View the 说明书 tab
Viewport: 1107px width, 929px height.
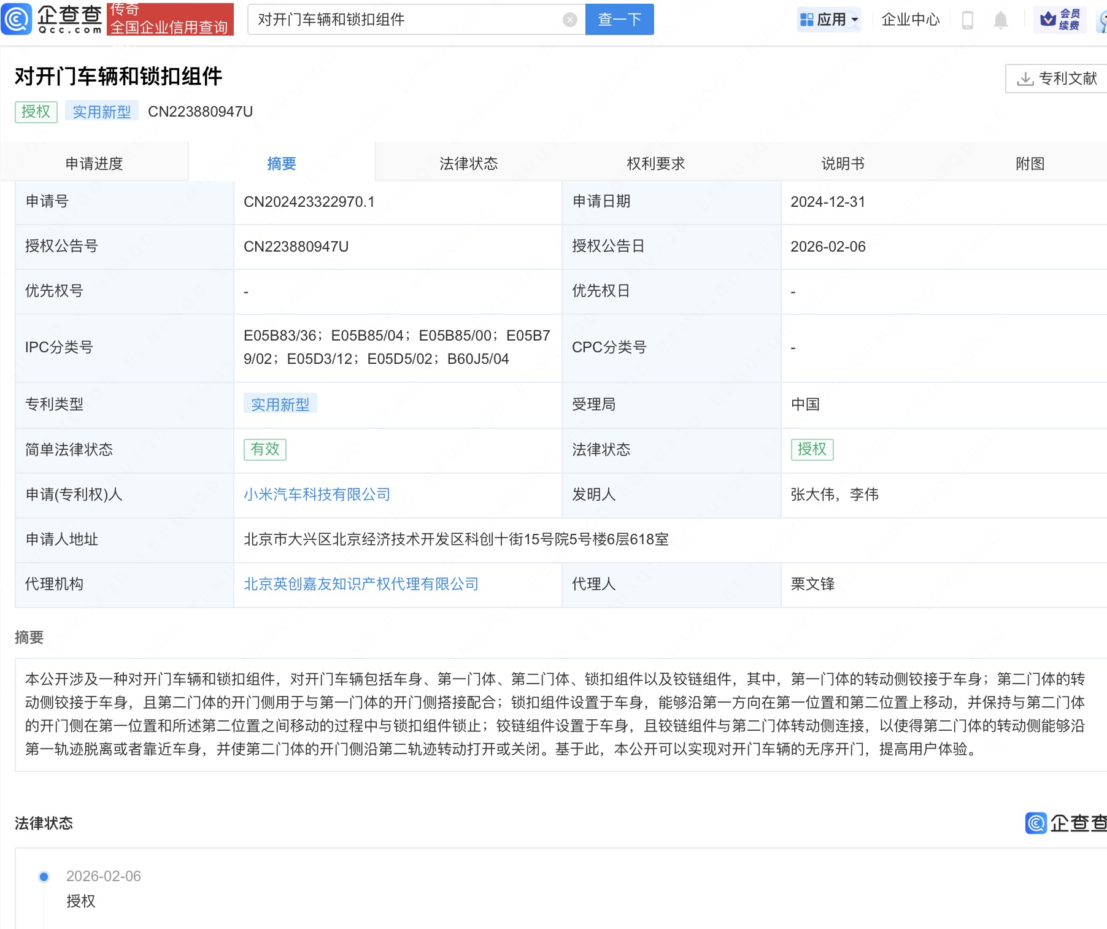(x=843, y=163)
